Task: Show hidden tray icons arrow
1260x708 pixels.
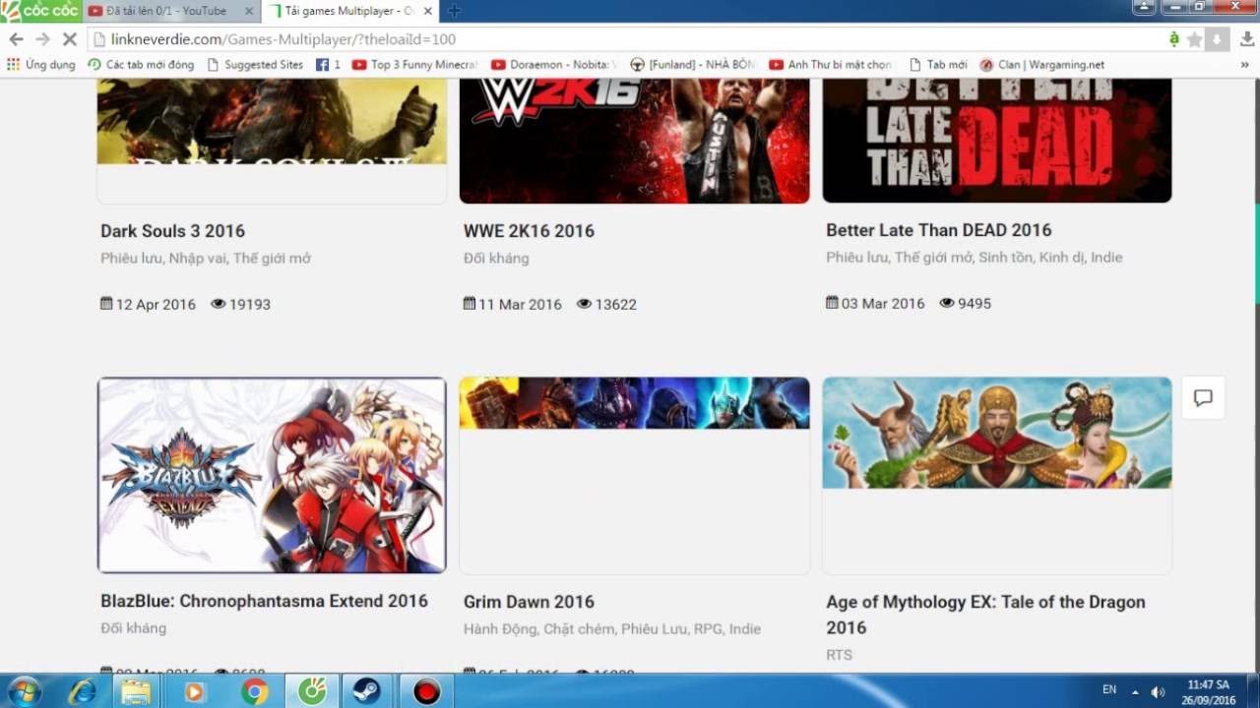Action: [x=1135, y=691]
